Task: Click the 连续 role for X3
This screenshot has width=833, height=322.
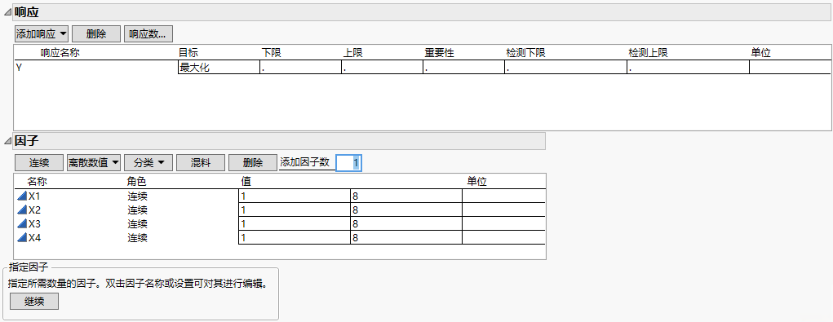Action: [x=138, y=224]
